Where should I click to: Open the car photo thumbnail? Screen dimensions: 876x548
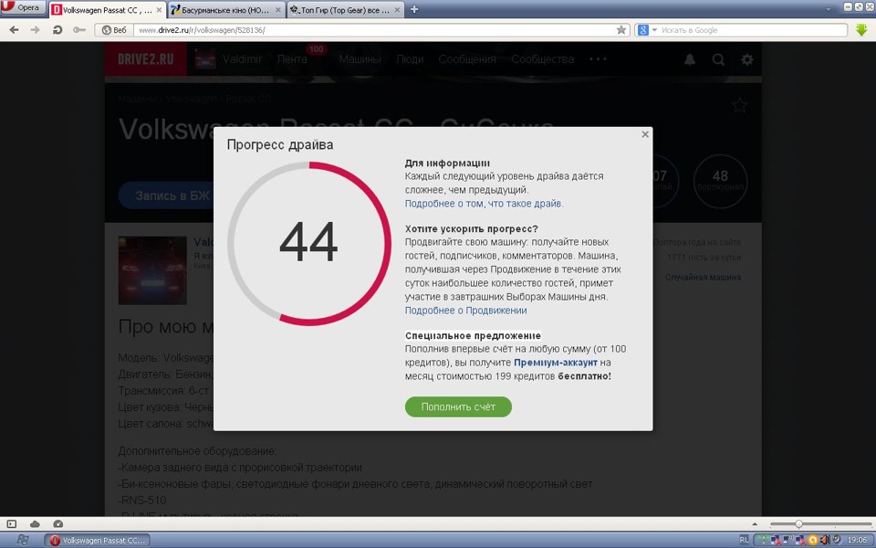(152, 270)
